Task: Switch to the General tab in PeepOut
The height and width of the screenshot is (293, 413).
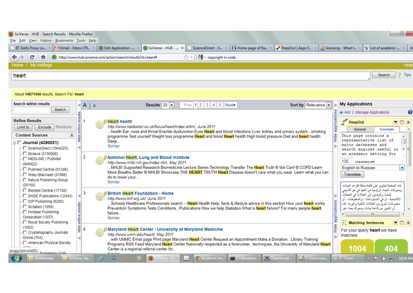Action: pyautogui.click(x=360, y=129)
